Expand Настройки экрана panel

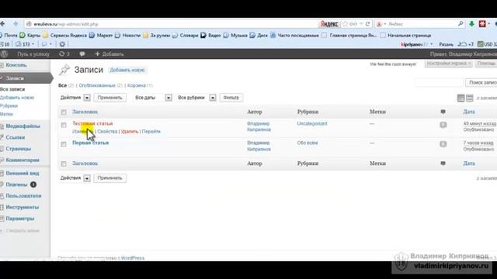[x=448, y=64]
